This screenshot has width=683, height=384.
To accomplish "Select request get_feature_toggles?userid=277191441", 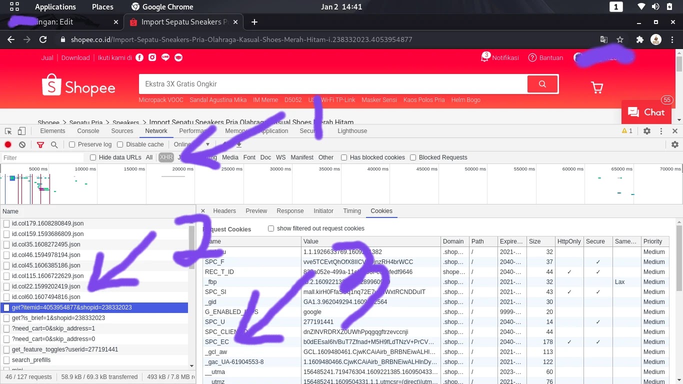I will (x=94, y=349).
